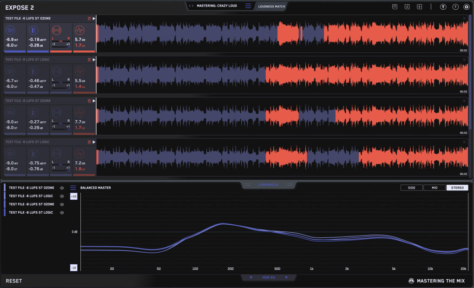Remove the -8 LUFS ST LOGIC track with X

464,142
